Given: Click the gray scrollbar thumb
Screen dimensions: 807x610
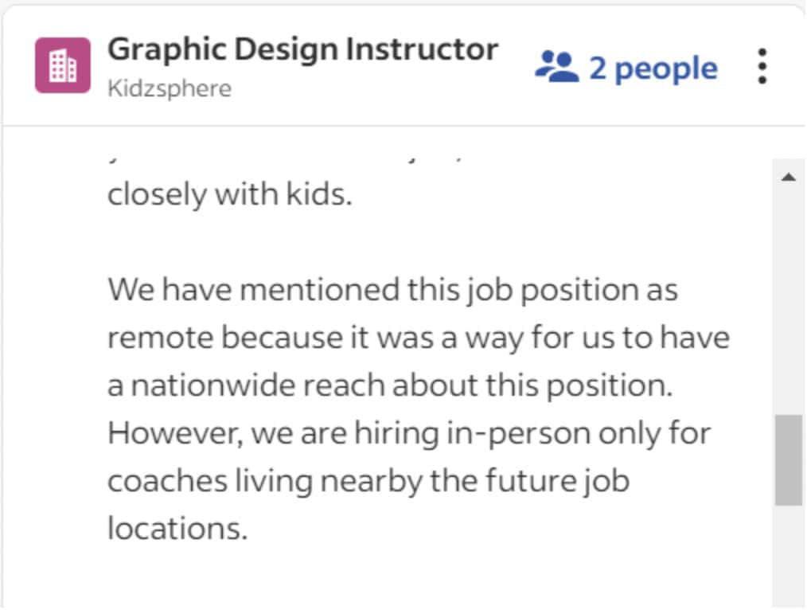Looking at the screenshot, I should pyautogui.click(x=788, y=459).
